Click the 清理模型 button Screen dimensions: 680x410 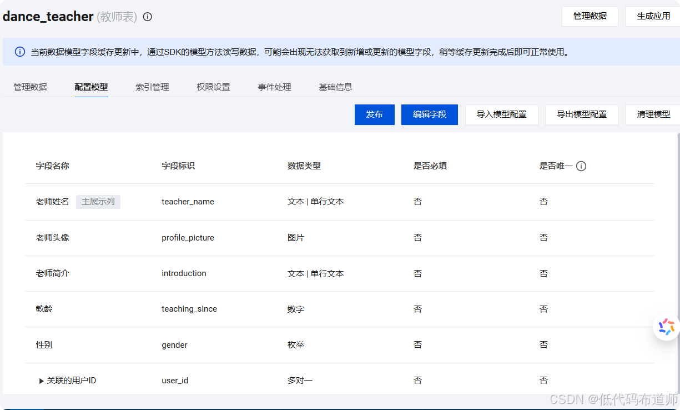coord(653,114)
